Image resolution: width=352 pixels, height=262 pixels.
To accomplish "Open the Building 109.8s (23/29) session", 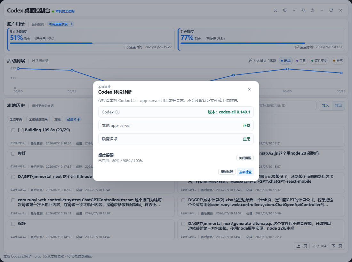I will pos(44,130).
